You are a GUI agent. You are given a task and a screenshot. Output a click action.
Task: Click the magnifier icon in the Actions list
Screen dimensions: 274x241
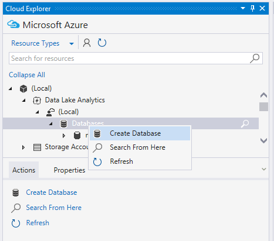(16, 208)
